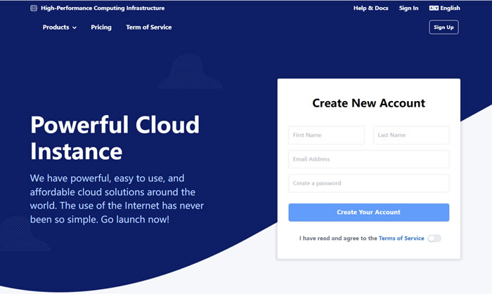The height and width of the screenshot is (294, 492).
Task: Open Term of Service in navigation bar
Action: click(148, 27)
